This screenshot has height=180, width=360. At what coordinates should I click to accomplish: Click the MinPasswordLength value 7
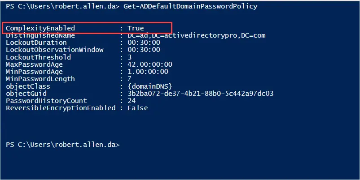coord(129,79)
